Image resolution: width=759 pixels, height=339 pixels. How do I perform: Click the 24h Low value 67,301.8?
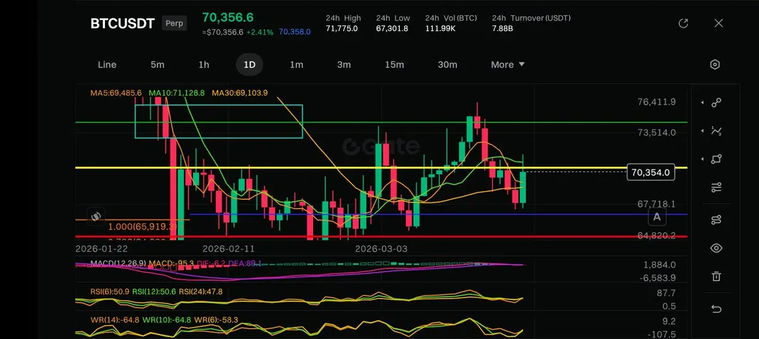(392, 28)
